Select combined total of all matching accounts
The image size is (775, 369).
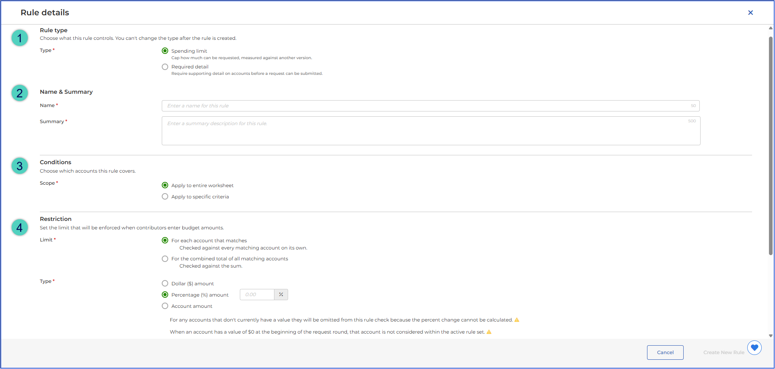165,259
